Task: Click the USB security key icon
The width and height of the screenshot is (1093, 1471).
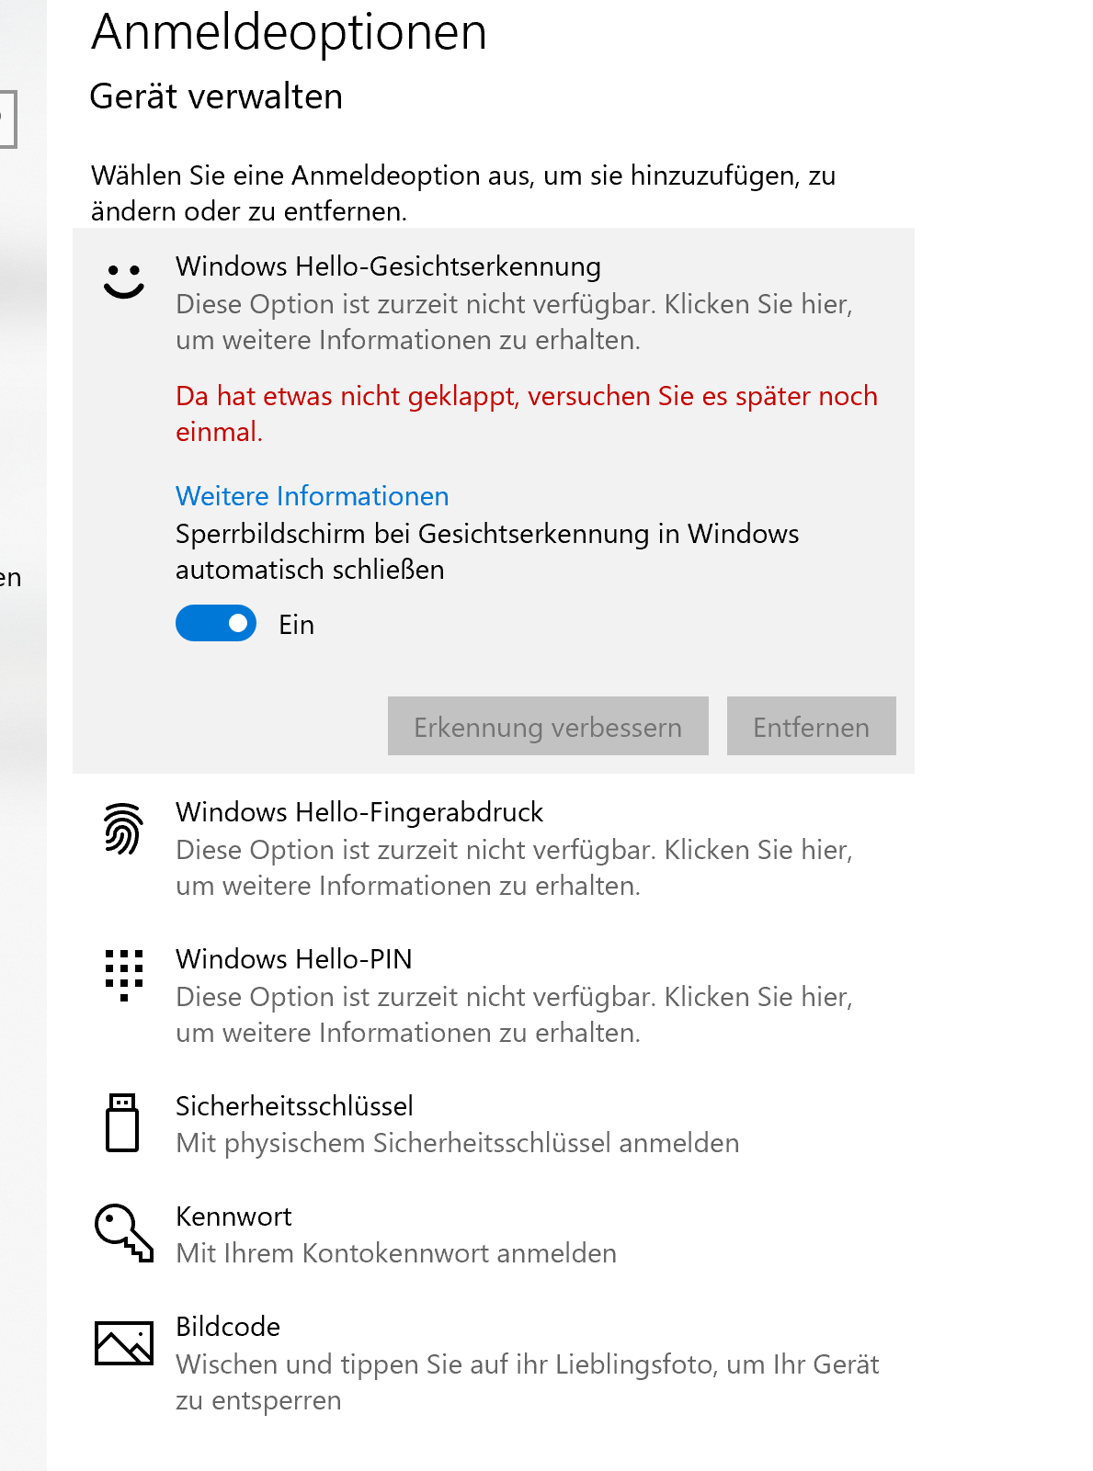Action: [122, 1122]
